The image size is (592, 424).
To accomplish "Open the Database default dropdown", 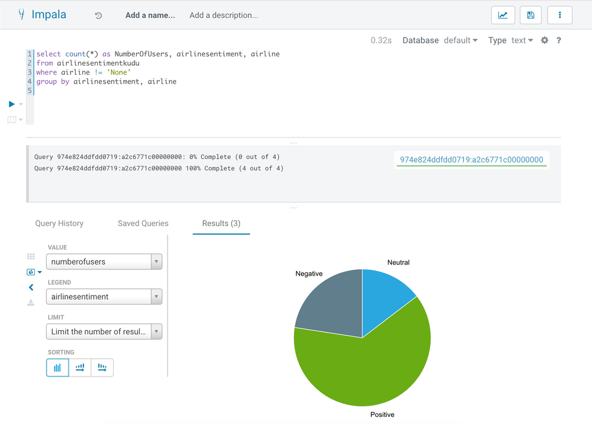I will (x=460, y=40).
